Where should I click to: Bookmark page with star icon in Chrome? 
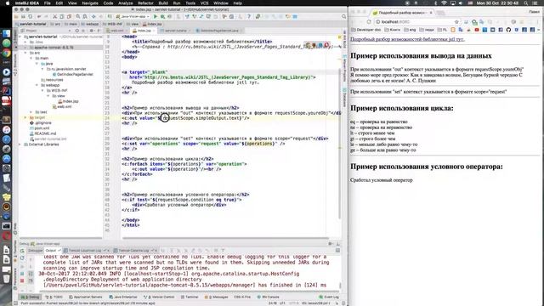point(456,22)
